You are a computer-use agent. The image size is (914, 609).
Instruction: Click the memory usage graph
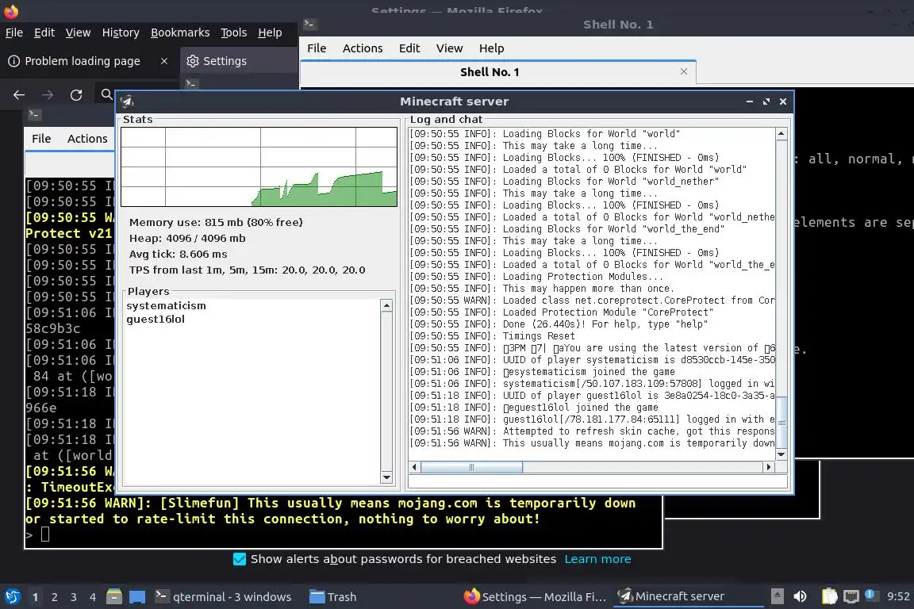[259, 167]
